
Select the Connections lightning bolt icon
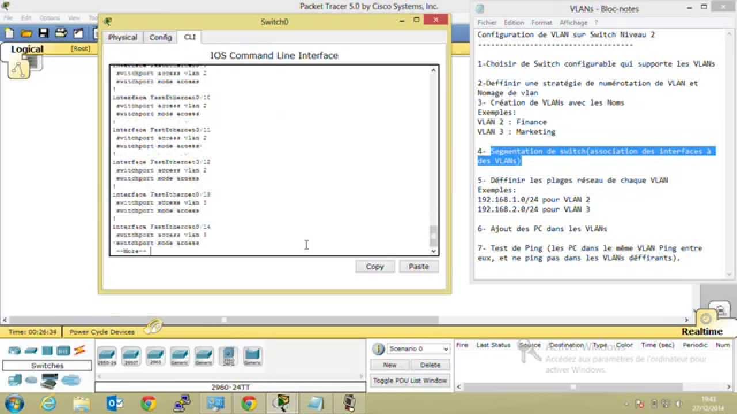point(79,350)
